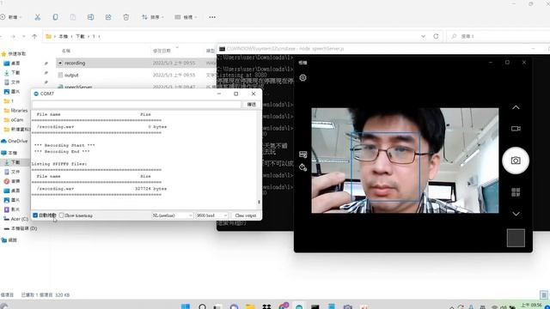Click the Delete trash icon in Explorer toolbar
The image size is (550, 309).
[x=126, y=17]
